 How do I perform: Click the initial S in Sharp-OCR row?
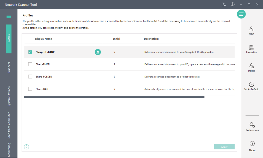pyautogui.click(x=114, y=89)
